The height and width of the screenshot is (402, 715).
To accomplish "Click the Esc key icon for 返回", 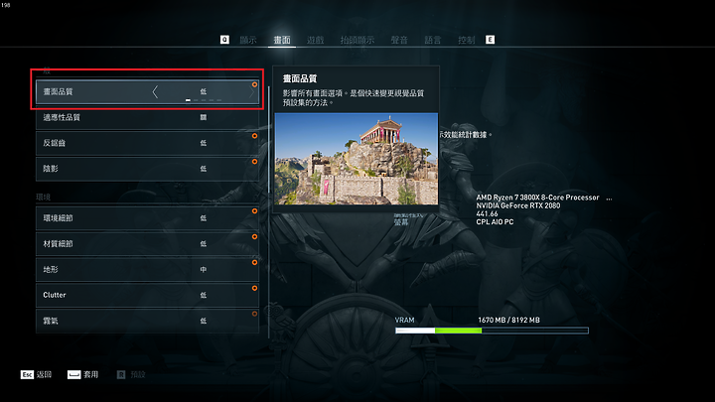I will coord(27,374).
